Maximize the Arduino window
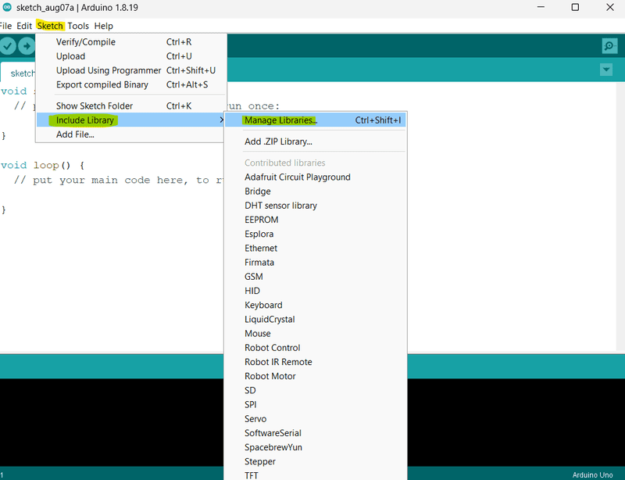Image resolution: width=625 pixels, height=480 pixels. tap(575, 7)
